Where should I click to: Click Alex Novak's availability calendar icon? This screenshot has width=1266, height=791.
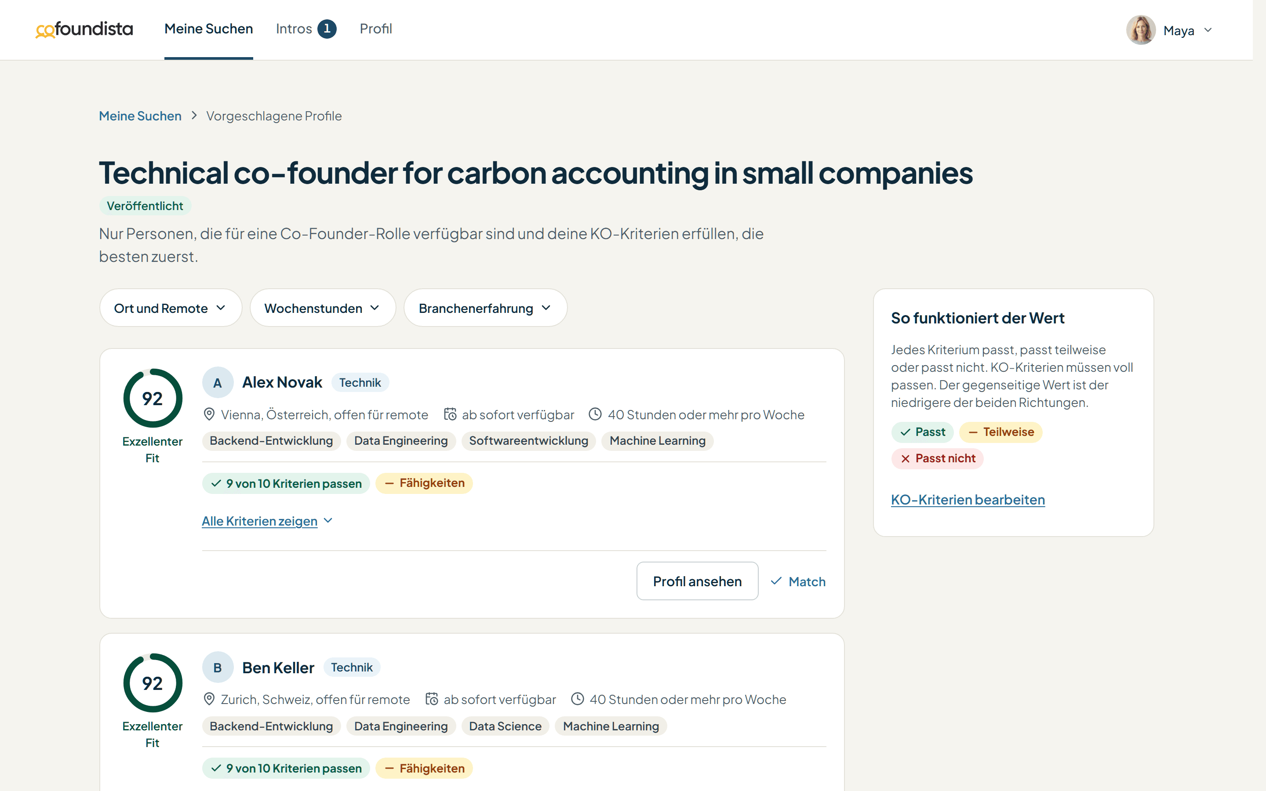click(450, 414)
